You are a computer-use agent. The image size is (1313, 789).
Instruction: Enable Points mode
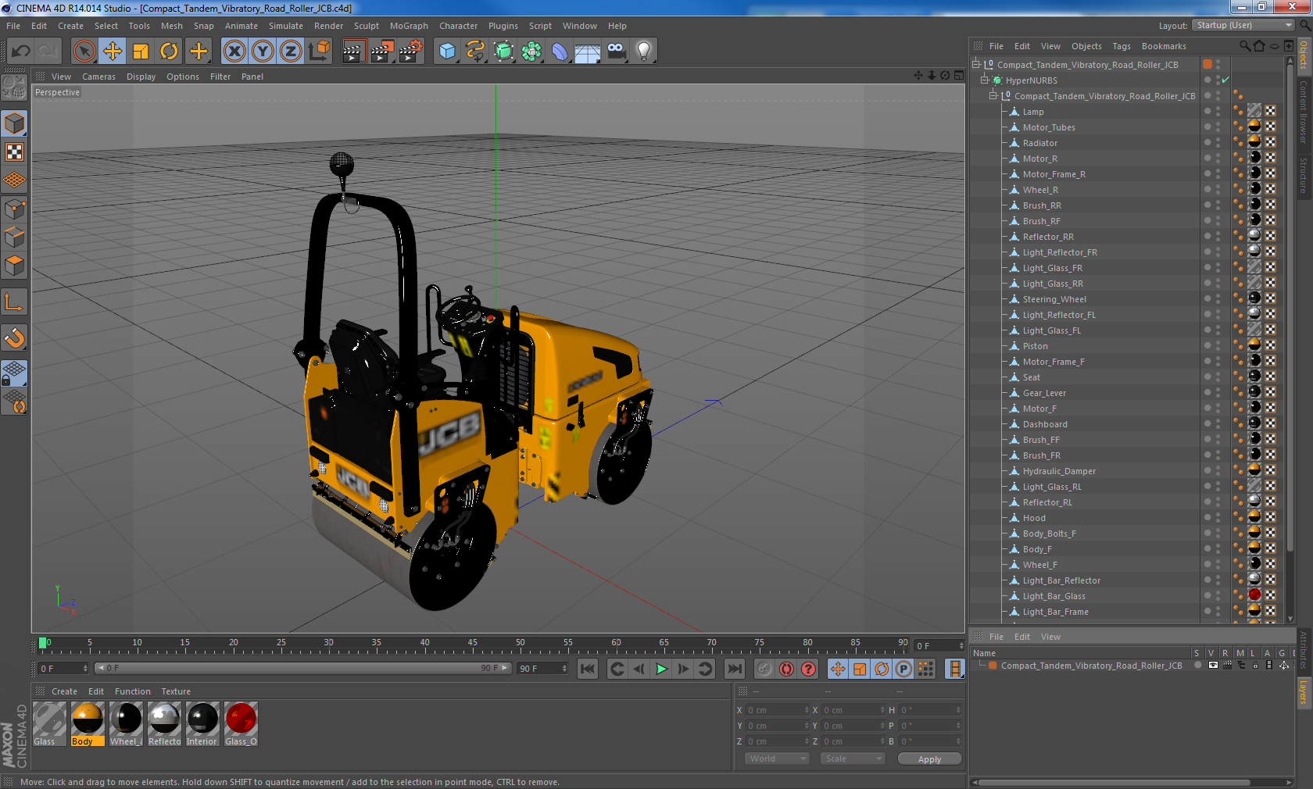(14, 209)
